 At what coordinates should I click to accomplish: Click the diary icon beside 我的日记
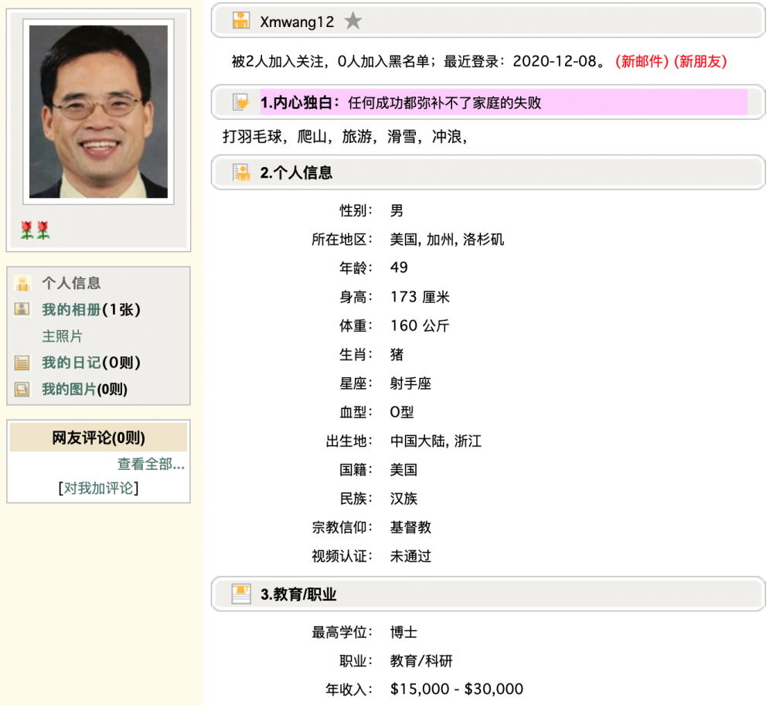pos(23,363)
